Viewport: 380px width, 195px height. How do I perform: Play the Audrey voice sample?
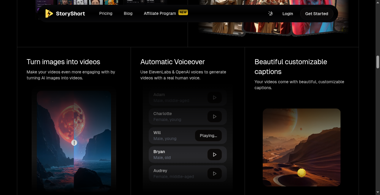215,174
